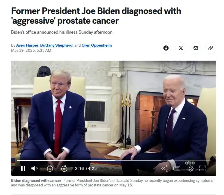This screenshot has width=224, height=195.
Task: Open author Averi Harper's page
Action: [x=27, y=45]
